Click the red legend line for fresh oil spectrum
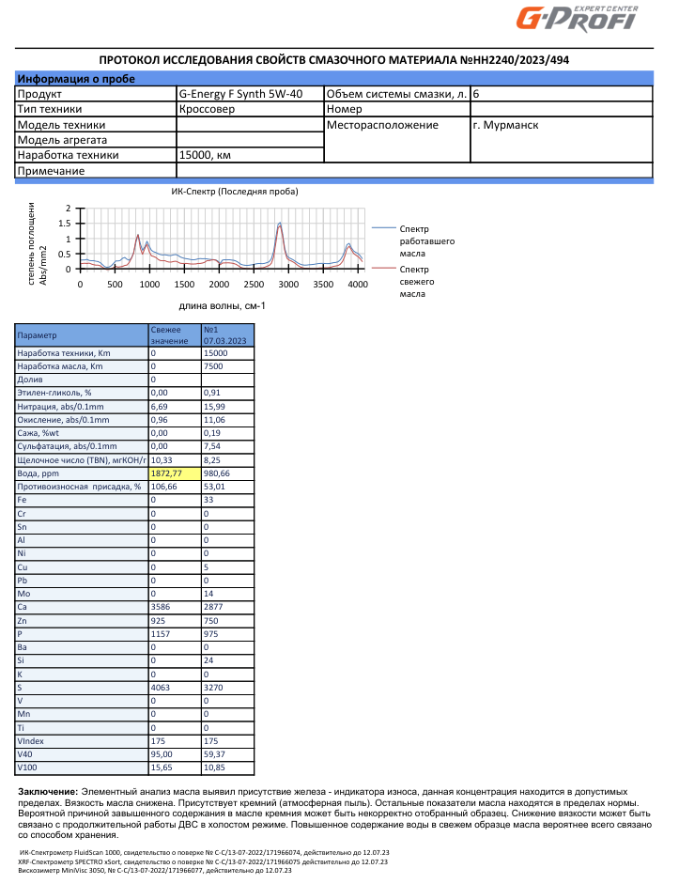Image resolution: width=679 pixels, height=884 pixels. point(383,269)
